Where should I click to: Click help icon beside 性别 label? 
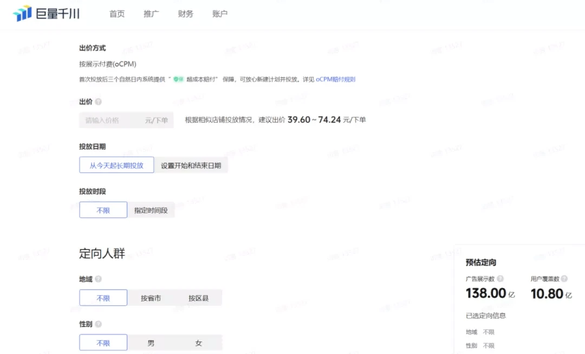point(98,324)
